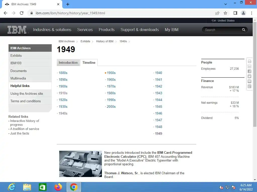257x192 pixels.
Task: Open 1940s breadcrumb link
Action: pos(123,41)
